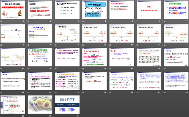Select slide 17 showing P + O2 → P2O5
This screenshot has width=189, height=117.
[67, 57]
